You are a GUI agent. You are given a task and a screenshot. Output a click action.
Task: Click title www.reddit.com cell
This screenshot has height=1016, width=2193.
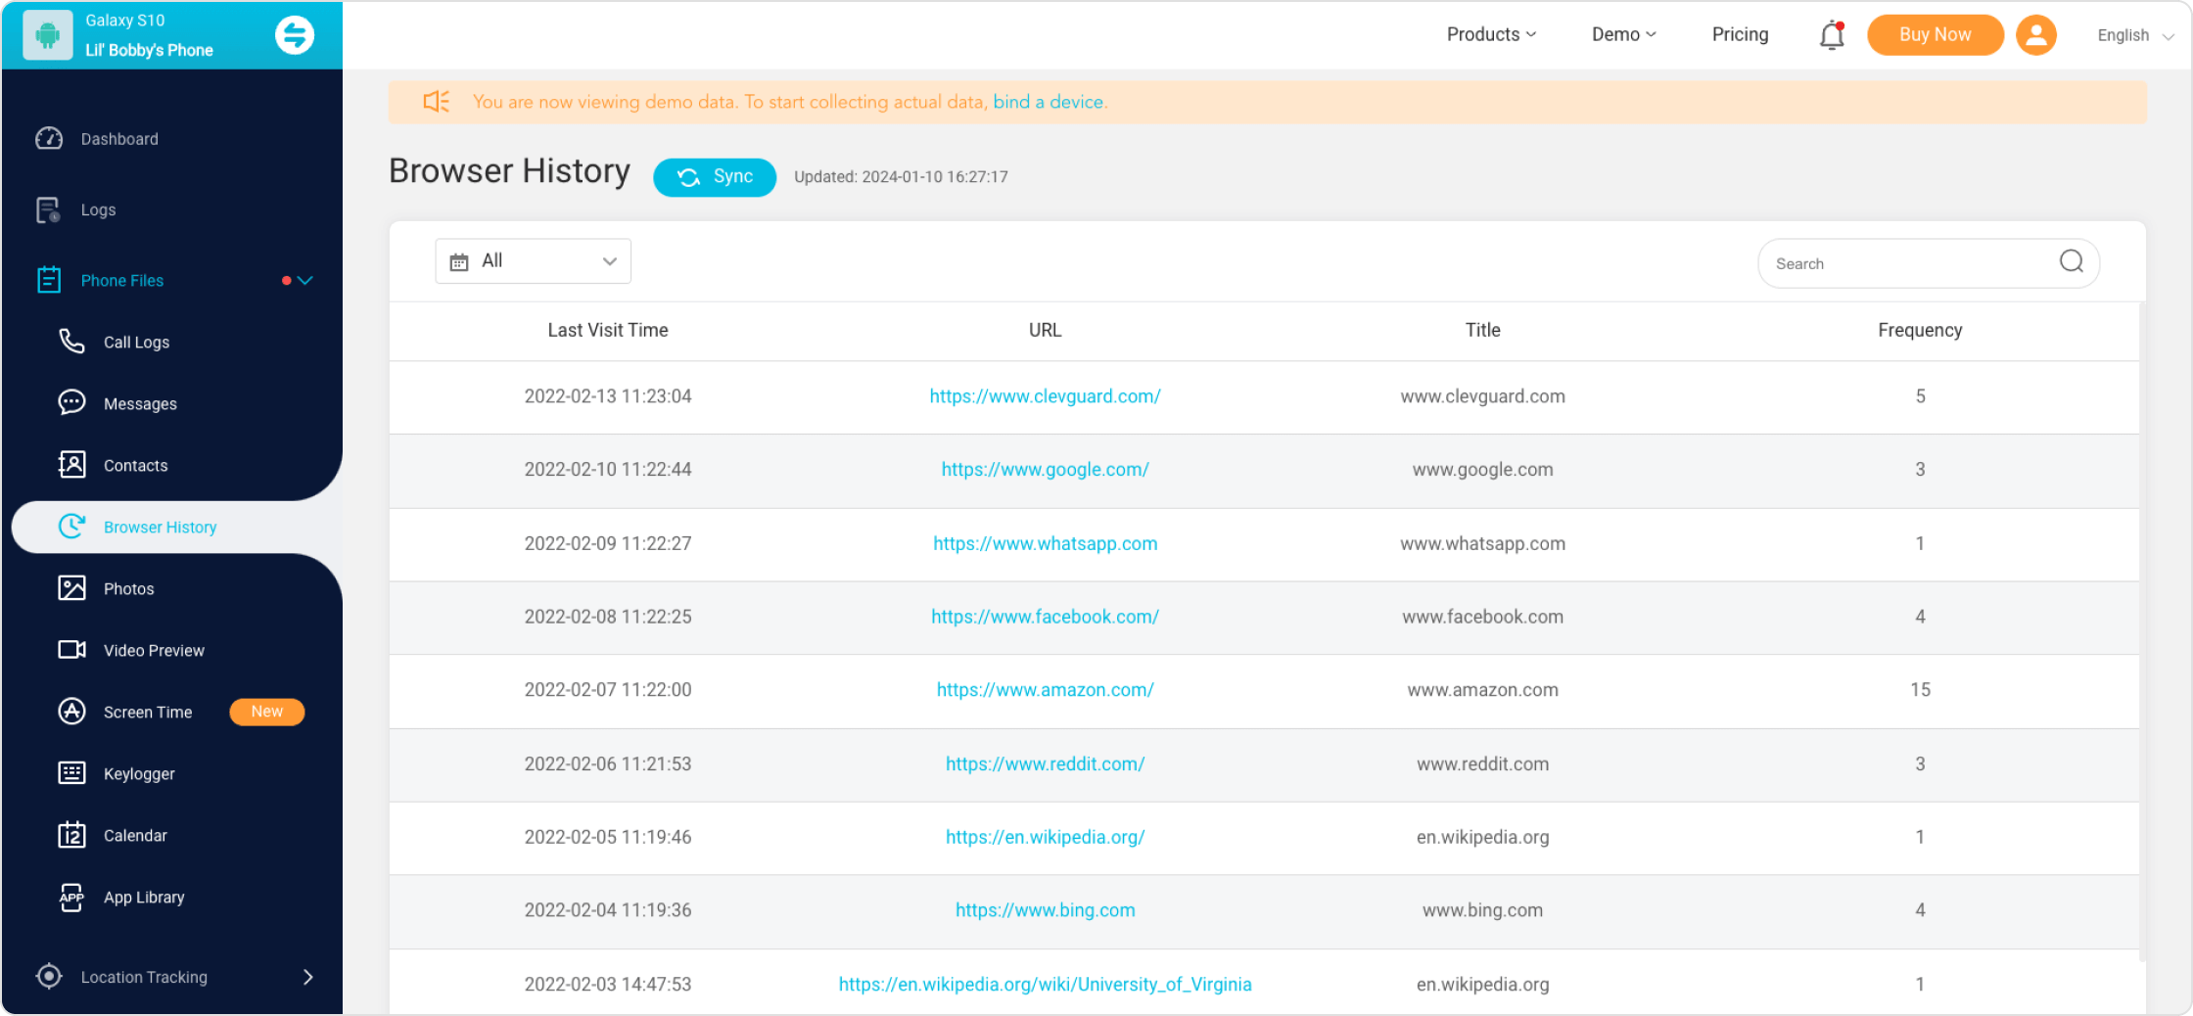[1482, 763]
